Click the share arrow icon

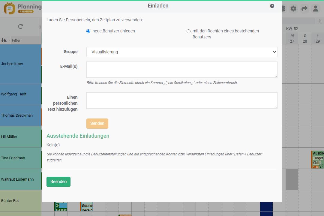(304, 9)
